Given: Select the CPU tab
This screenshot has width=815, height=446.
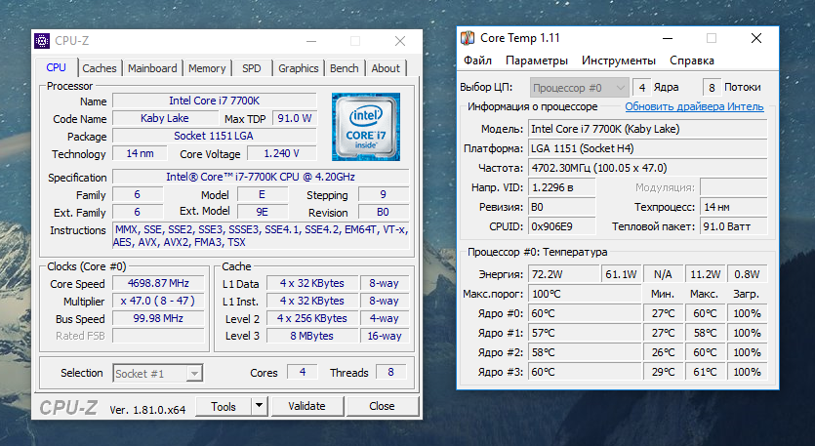Looking at the screenshot, I should 57,67.
